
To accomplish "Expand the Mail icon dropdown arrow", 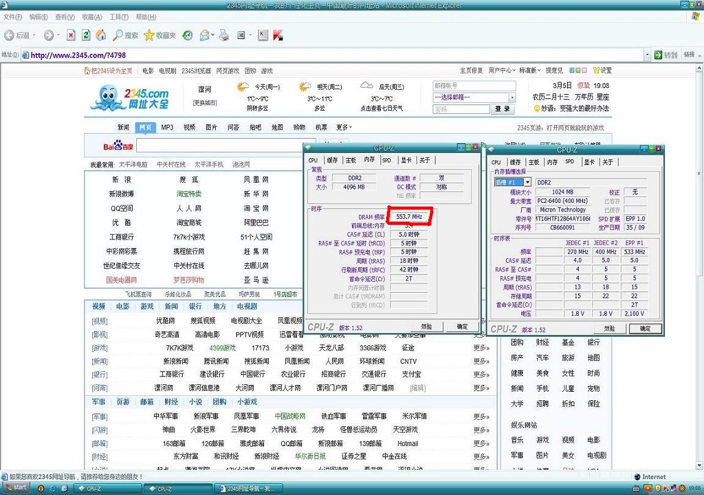I will pyautogui.click(x=213, y=35).
